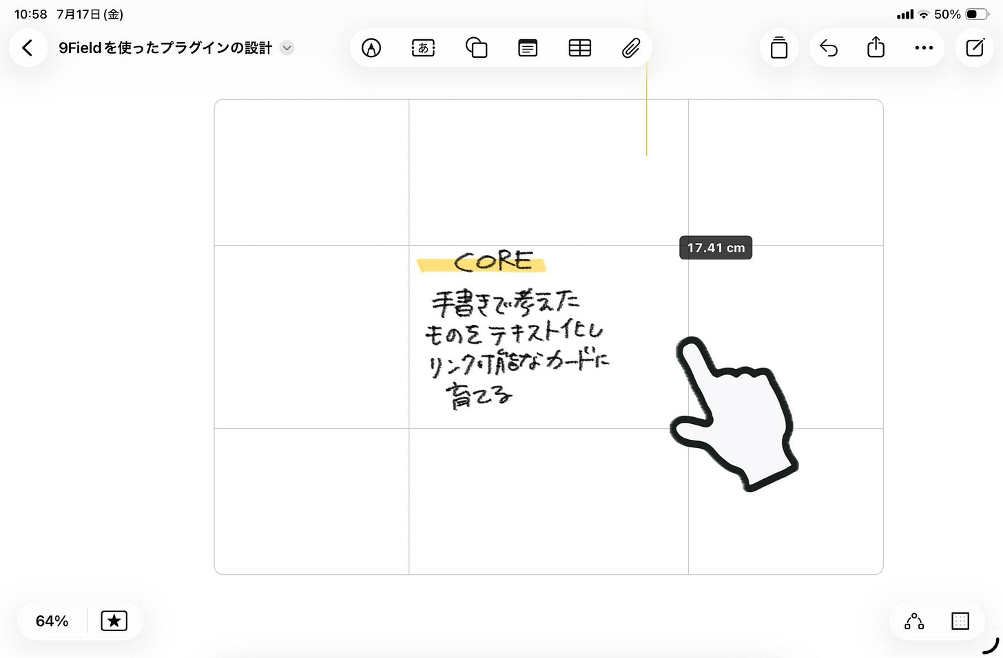Open the board title dropdown chevron
This screenshot has width=1003, height=658.
287,48
